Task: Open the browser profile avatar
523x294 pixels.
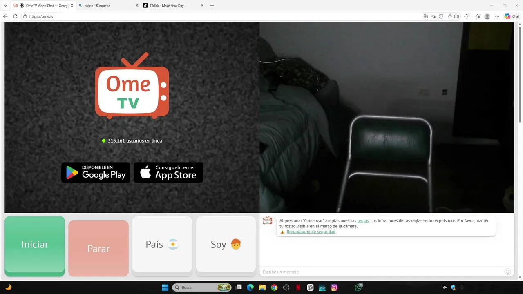Action: point(487,16)
